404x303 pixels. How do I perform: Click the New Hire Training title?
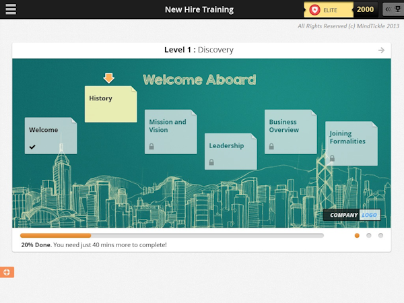click(199, 9)
